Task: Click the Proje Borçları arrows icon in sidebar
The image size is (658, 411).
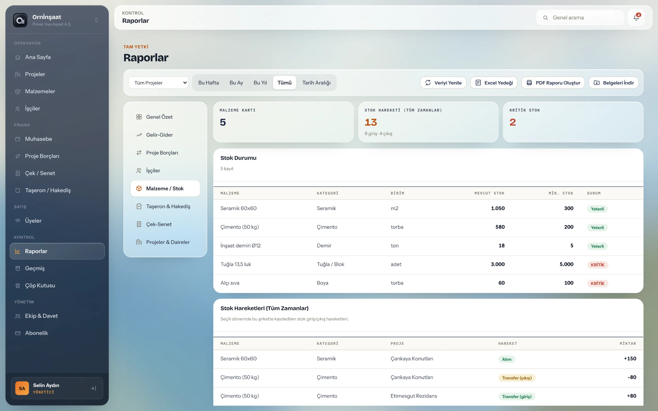Action: 18,156
